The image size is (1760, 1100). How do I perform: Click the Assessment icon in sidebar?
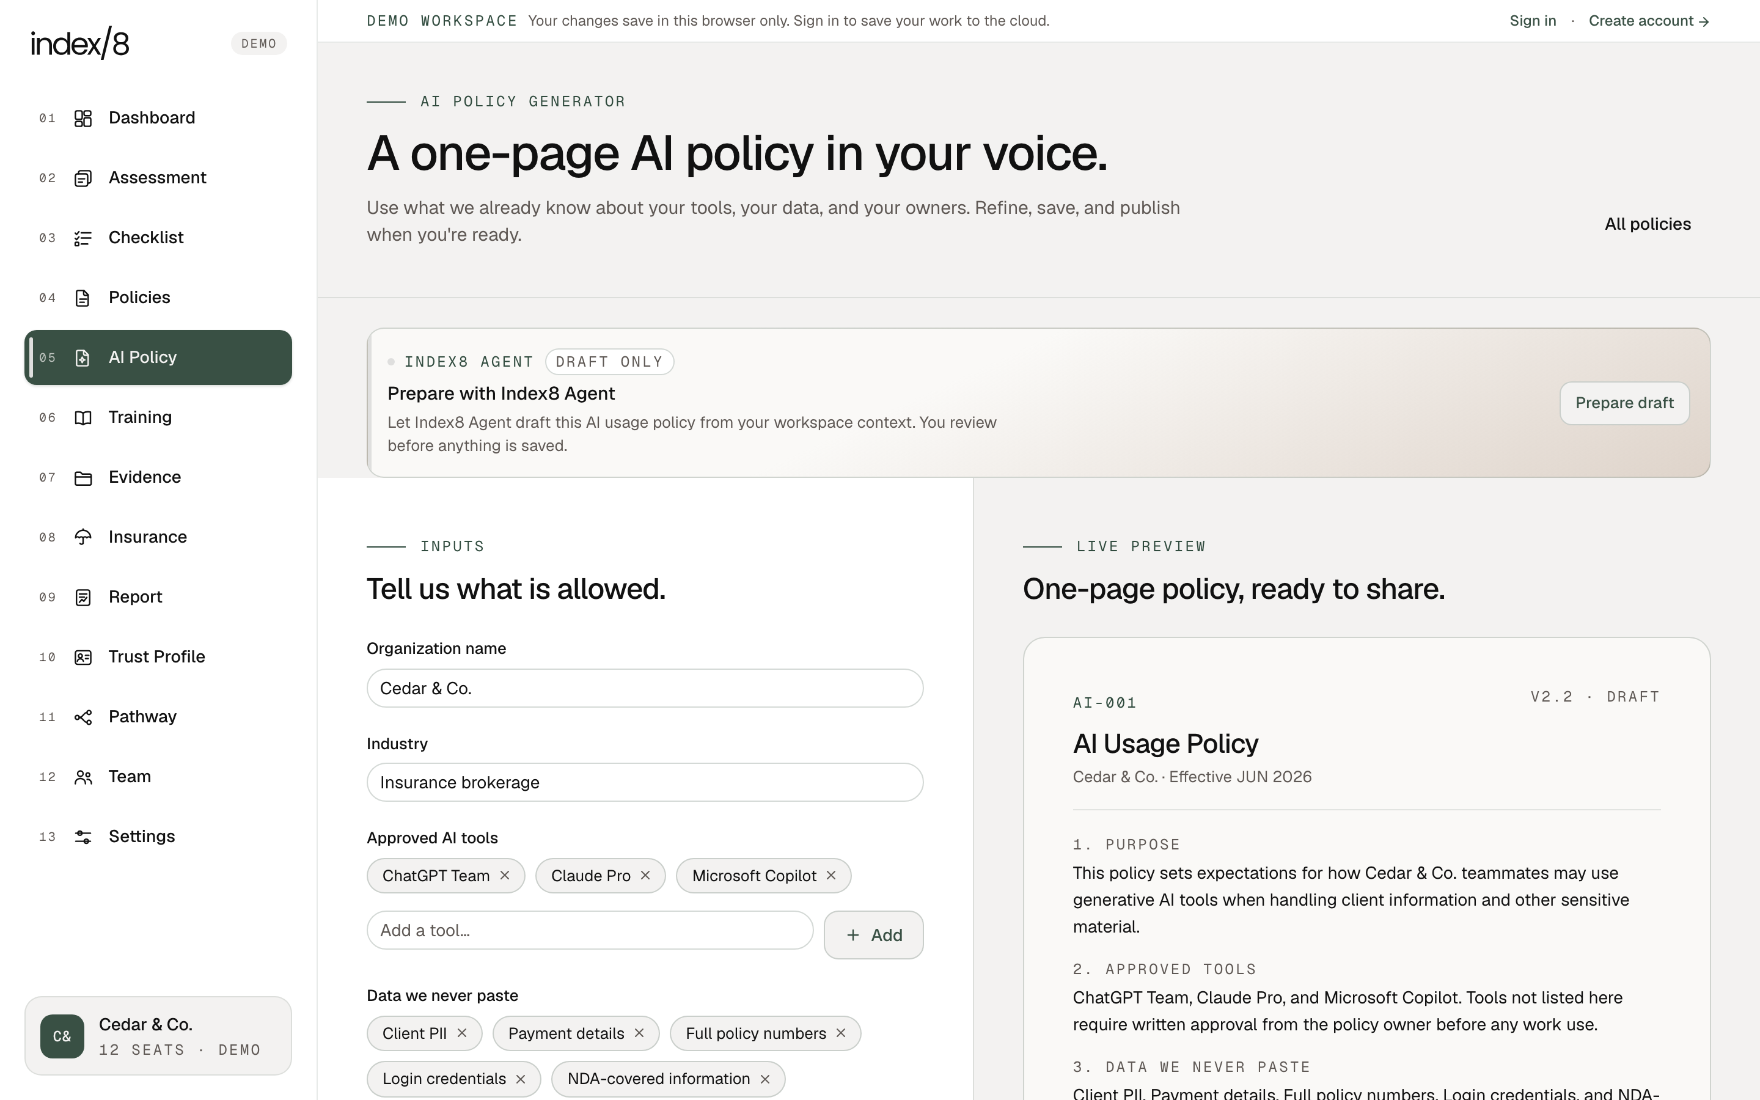pos(83,178)
